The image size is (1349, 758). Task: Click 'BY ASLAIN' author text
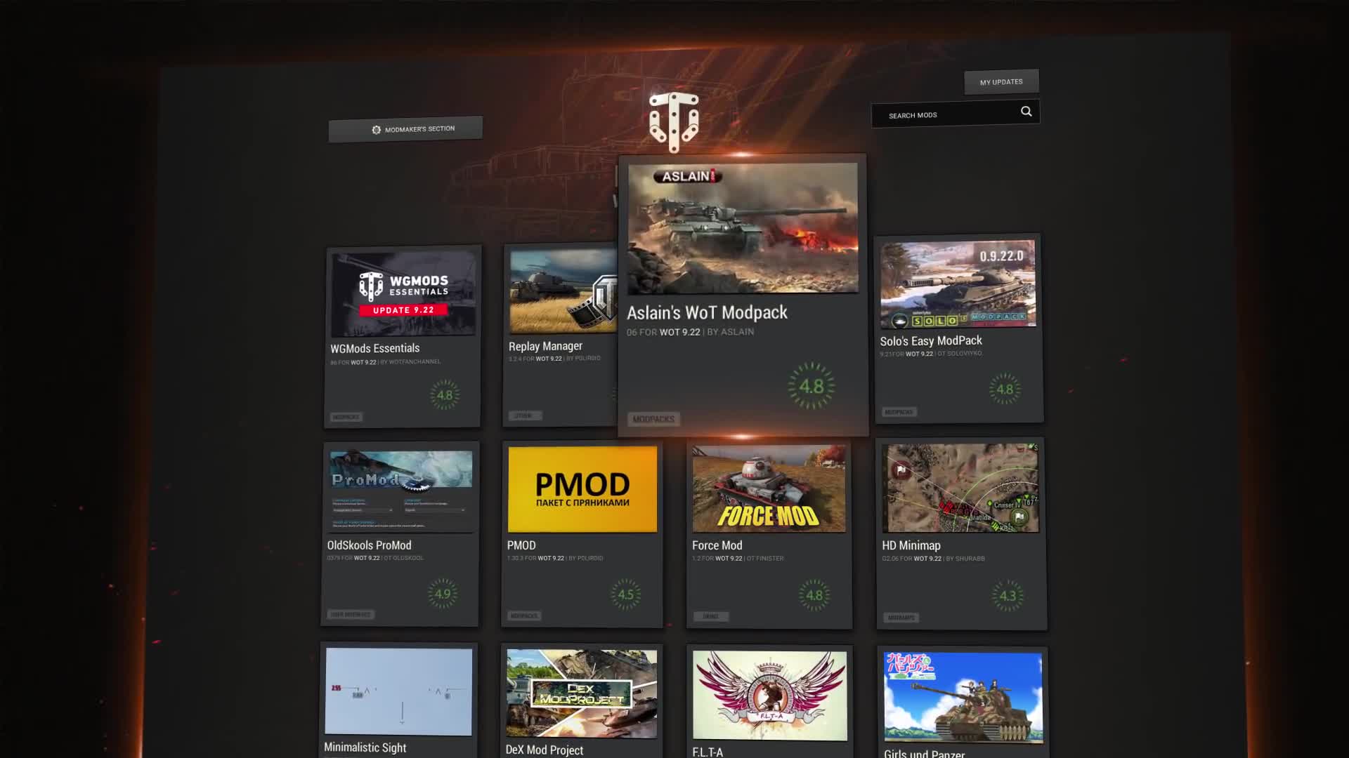(x=731, y=332)
